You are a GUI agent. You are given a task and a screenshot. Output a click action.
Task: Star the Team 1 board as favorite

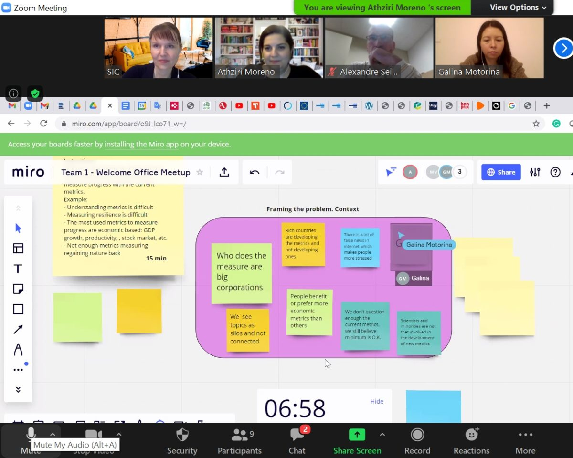tap(200, 172)
